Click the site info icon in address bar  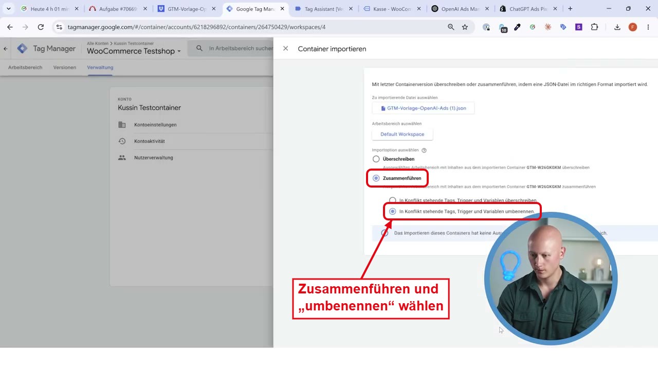pos(59,27)
